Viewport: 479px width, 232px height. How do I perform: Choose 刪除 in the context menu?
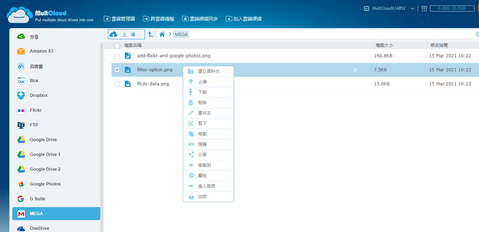[x=208, y=103]
